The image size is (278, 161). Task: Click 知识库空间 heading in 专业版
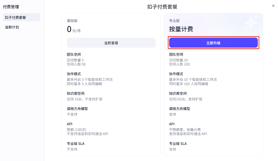click(178, 94)
